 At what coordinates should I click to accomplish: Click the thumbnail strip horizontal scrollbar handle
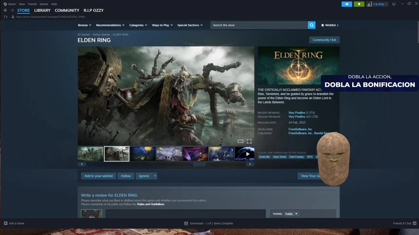point(199,164)
